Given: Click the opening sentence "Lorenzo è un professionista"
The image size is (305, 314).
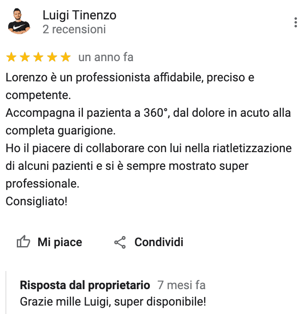Looking at the screenshot, I should coord(78,78).
